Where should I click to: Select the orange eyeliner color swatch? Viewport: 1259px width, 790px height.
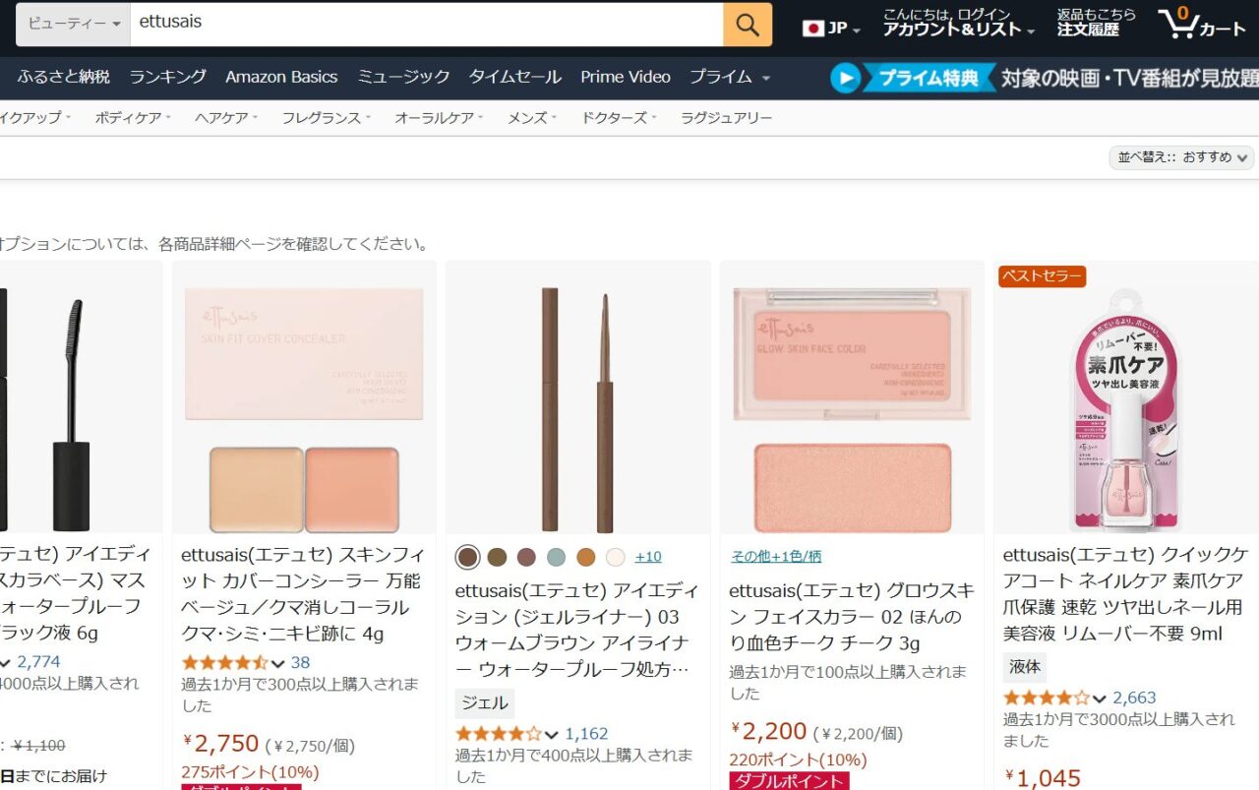(x=586, y=558)
